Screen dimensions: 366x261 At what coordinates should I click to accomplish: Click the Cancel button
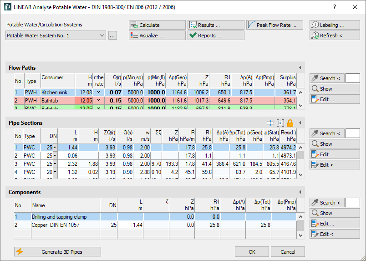click(288, 251)
